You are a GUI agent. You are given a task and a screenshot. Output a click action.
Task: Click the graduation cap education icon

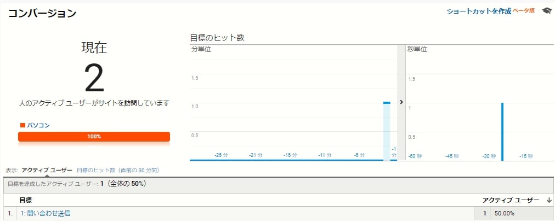547,11
